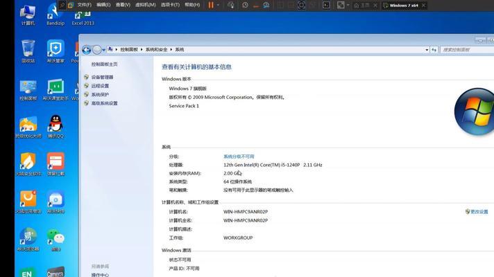Open the 选项卡(T) menu
Viewport: 494px width, 277px height.
(170, 5)
